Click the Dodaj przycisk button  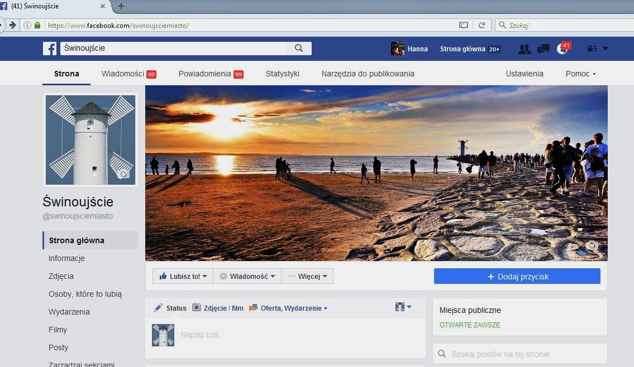[517, 276]
